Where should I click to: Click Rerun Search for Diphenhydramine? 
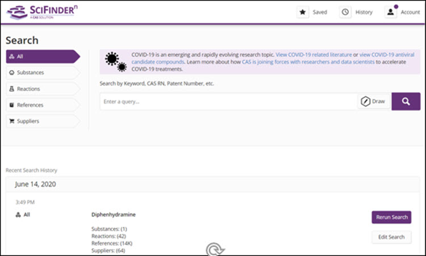pos(391,217)
